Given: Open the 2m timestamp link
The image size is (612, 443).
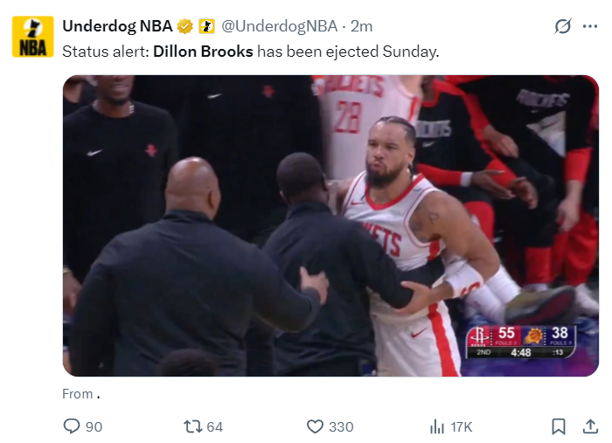Looking at the screenshot, I should 361,26.
